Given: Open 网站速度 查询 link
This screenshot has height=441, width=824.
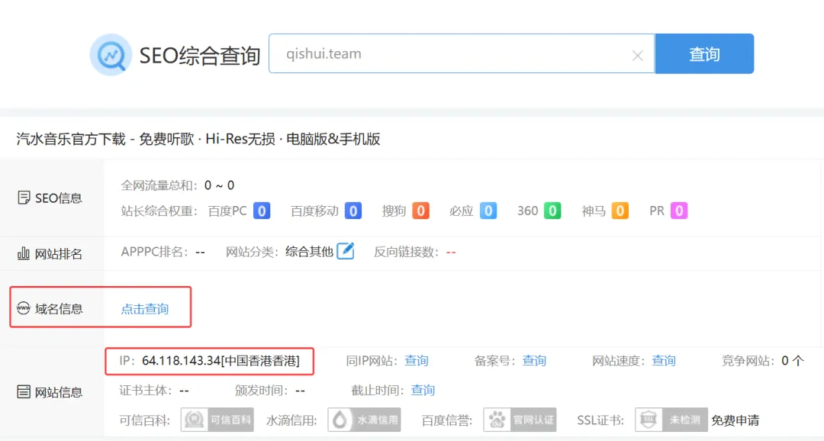Looking at the screenshot, I should pyautogui.click(x=664, y=361).
